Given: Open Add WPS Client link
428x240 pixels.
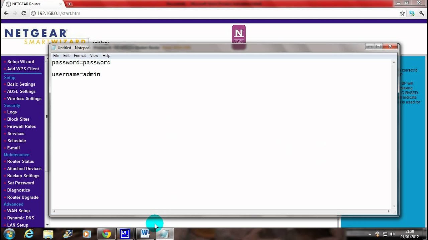Looking at the screenshot, I should [x=23, y=69].
